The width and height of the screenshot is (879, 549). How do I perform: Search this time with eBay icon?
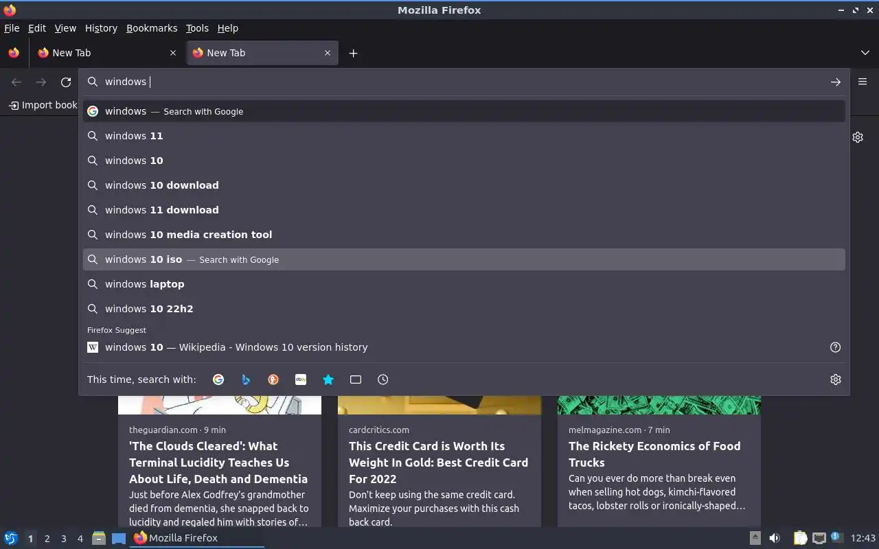301,379
